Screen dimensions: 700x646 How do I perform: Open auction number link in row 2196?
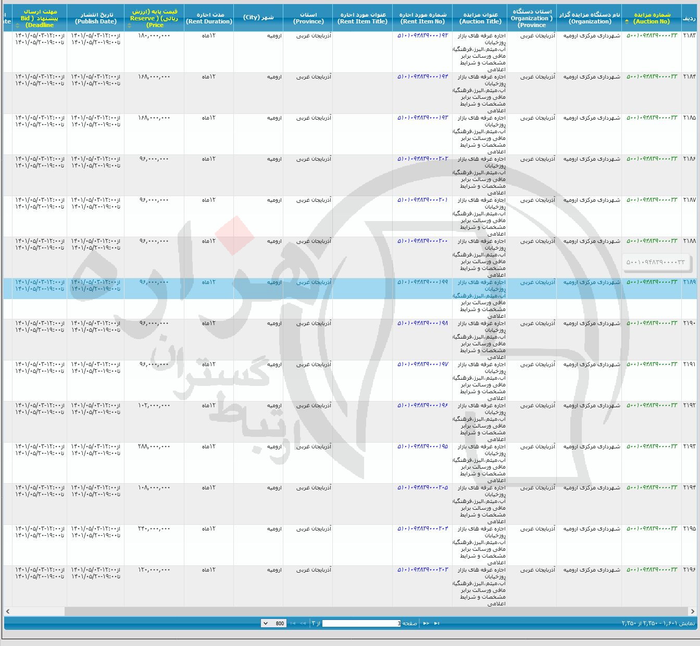point(652,570)
